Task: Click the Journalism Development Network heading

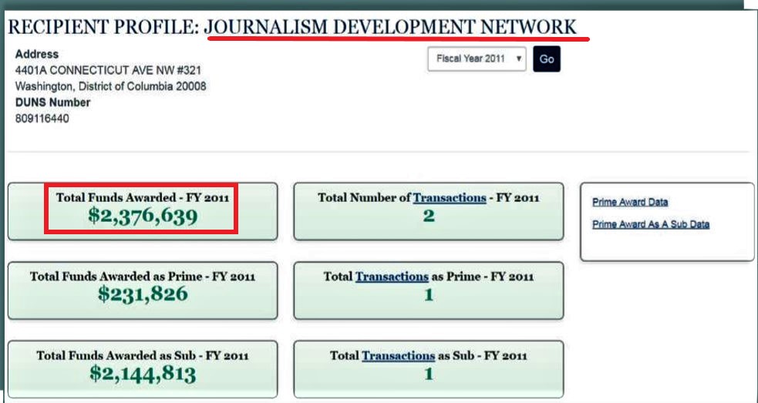Action: [x=391, y=27]
